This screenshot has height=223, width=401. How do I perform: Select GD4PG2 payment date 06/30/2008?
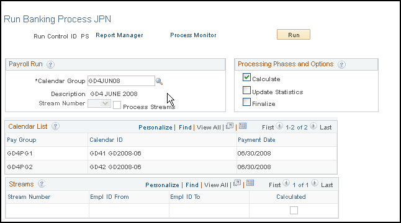pyautogui.click(x=255, y=167)
